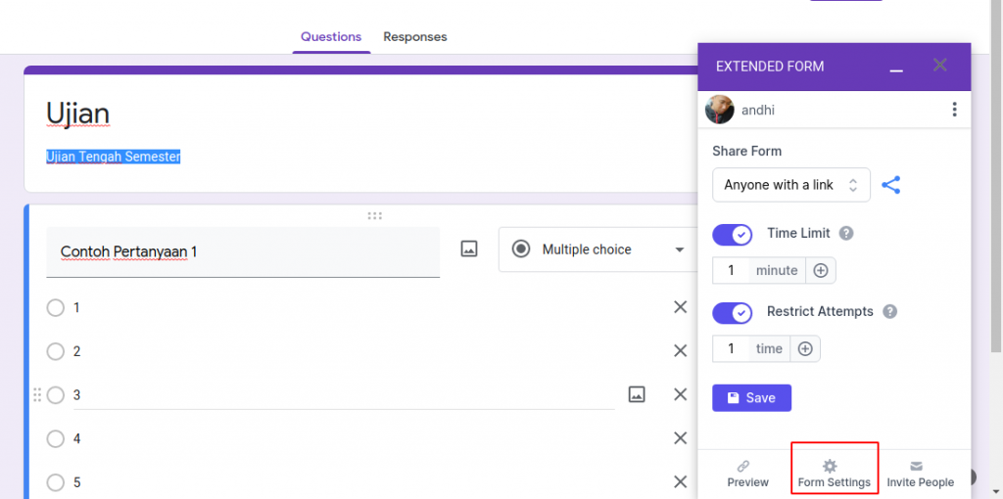The width and height of the screenshot is (1003, 499).
Task: Click the drag handle beside option 3
Action: pyautogui.click(x=37, y=395)
